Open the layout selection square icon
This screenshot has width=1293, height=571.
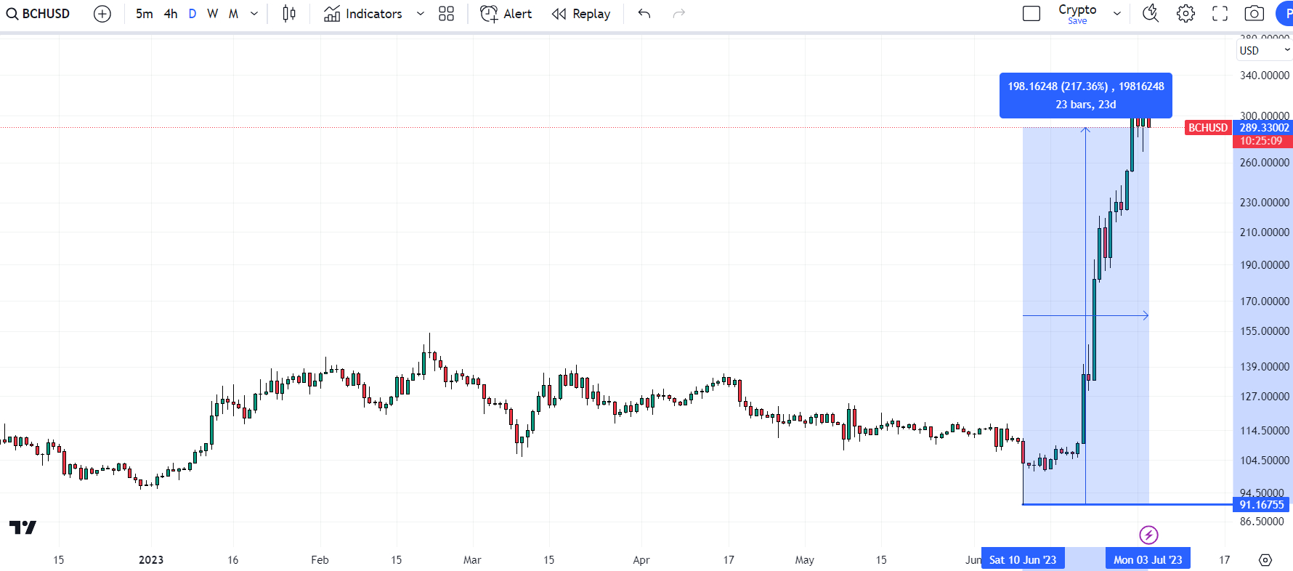coord(1031,14)
